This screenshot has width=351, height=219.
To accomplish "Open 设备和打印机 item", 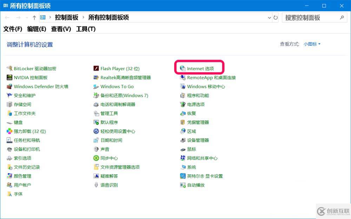I will [x=27, y=149].
